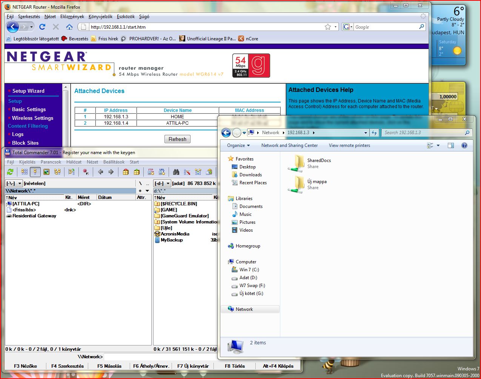Select MyBackup file in right panel
This screenshot has width=481, height=379.
(169, 240)
